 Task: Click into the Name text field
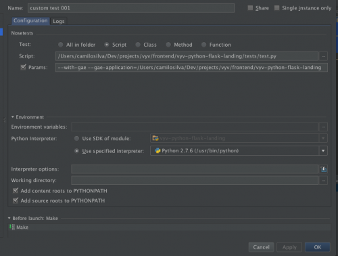click(131, 8)
